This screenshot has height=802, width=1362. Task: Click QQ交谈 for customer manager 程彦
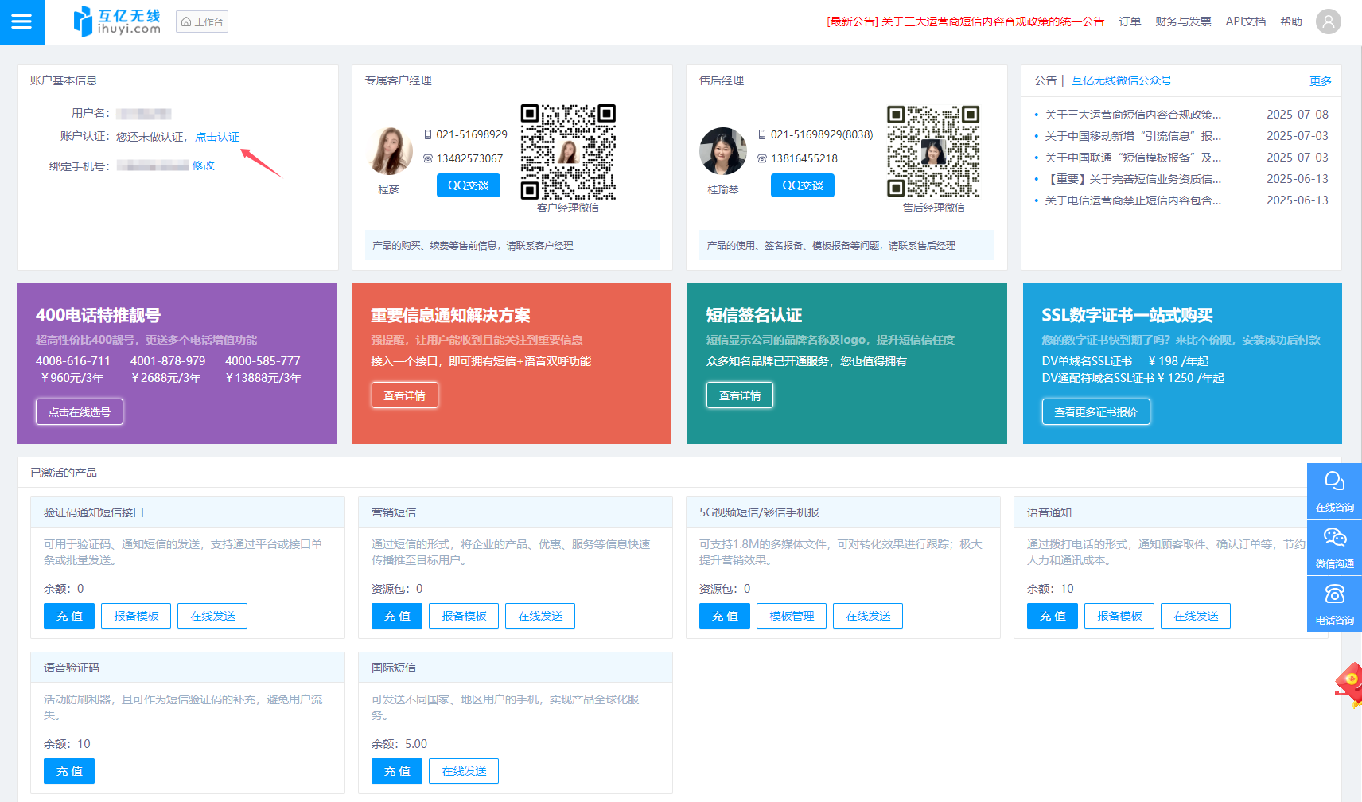(x=468, y=185)
